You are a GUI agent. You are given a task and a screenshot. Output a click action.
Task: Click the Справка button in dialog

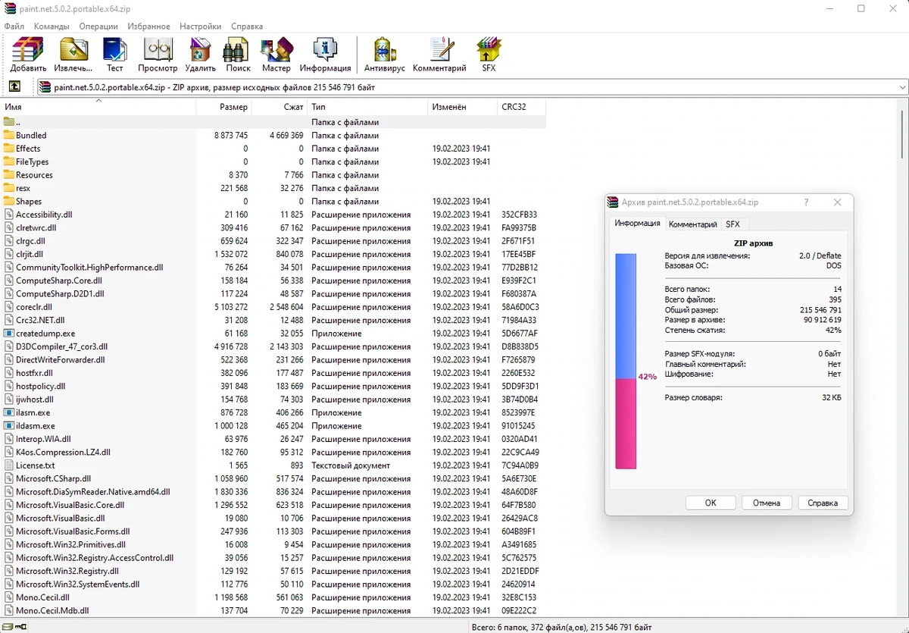823,503
